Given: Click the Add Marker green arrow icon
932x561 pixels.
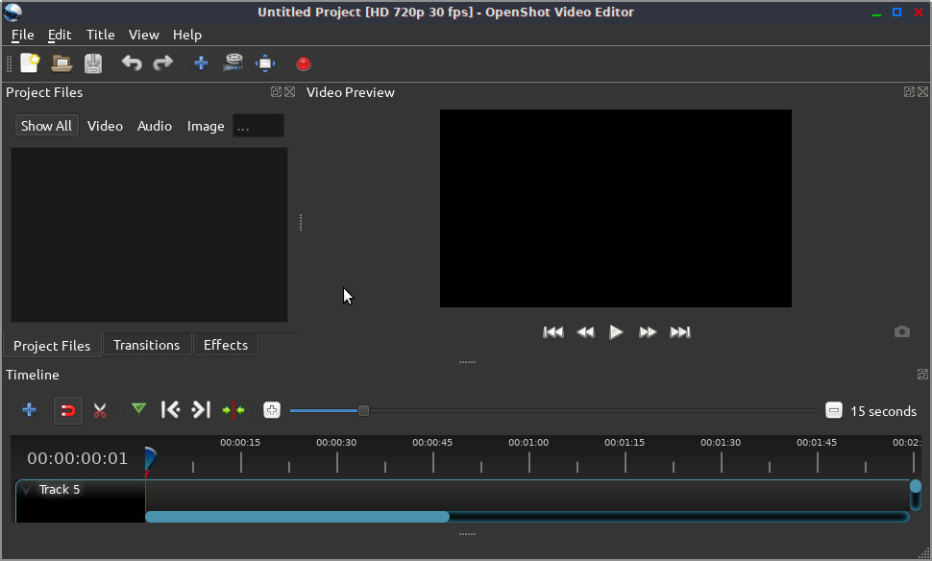Looking at the screenshot, I should 138,410.
